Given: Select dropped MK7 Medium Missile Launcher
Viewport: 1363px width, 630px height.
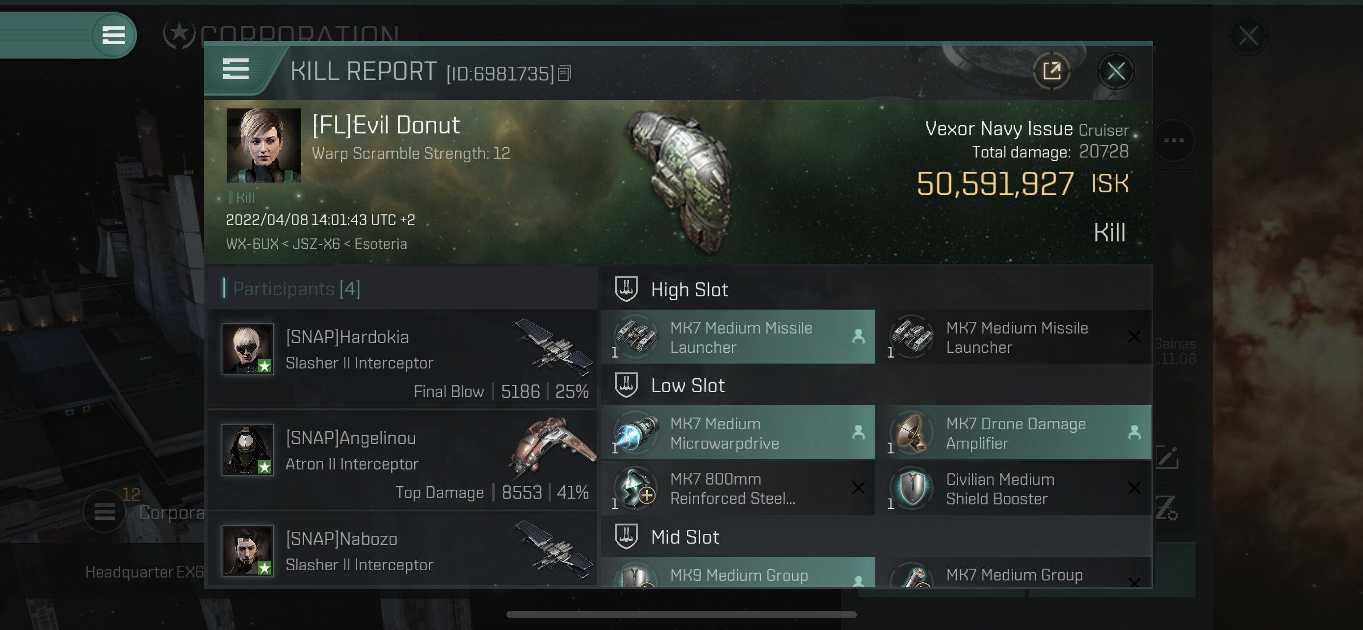Looking at the screenshot, I should (x=737, y=337).
